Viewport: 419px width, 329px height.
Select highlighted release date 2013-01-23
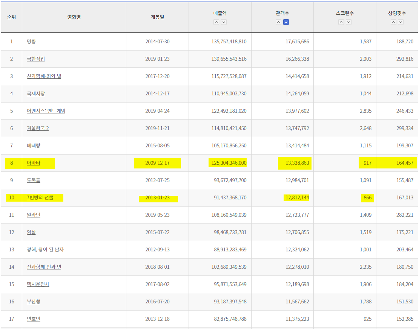(x=157, y=197)
